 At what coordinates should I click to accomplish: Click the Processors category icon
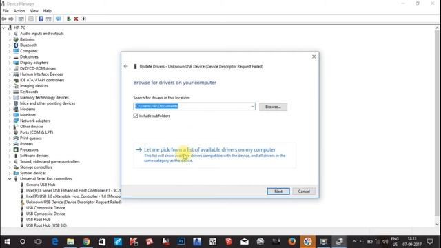pos(16,150)
